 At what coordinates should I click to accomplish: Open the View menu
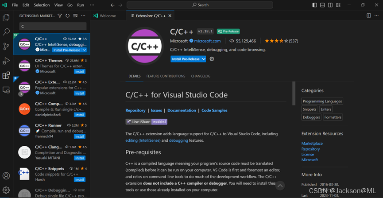coord(58,5)
